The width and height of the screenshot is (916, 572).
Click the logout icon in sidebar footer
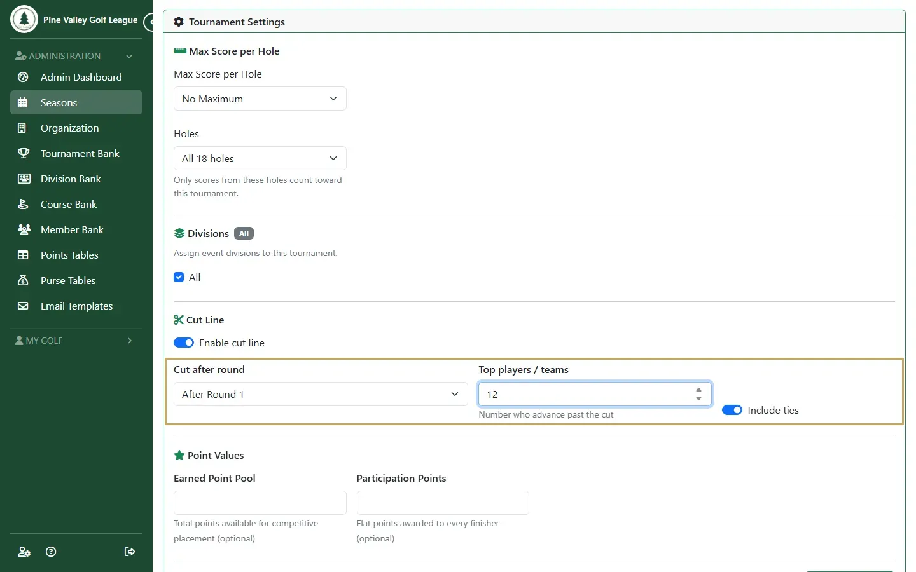coord(130,552)
